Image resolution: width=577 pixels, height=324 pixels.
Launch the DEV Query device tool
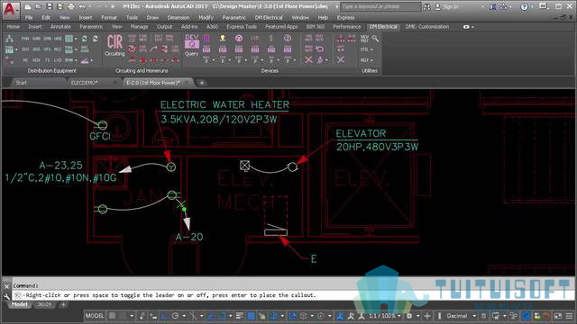pyautogui.click(x=192, y=45)
